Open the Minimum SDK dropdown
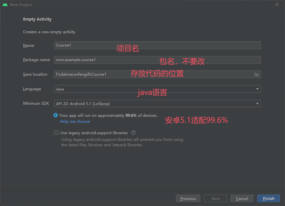285x206 pixels. point(157,103)
